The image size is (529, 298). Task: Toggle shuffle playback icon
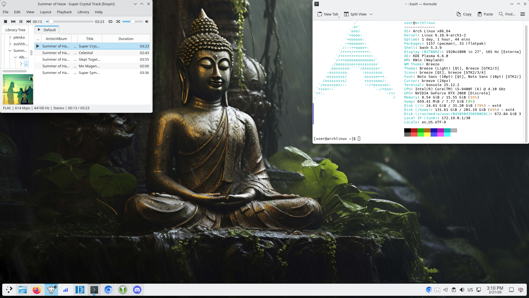pyautogui.click(x=118, y=22)
